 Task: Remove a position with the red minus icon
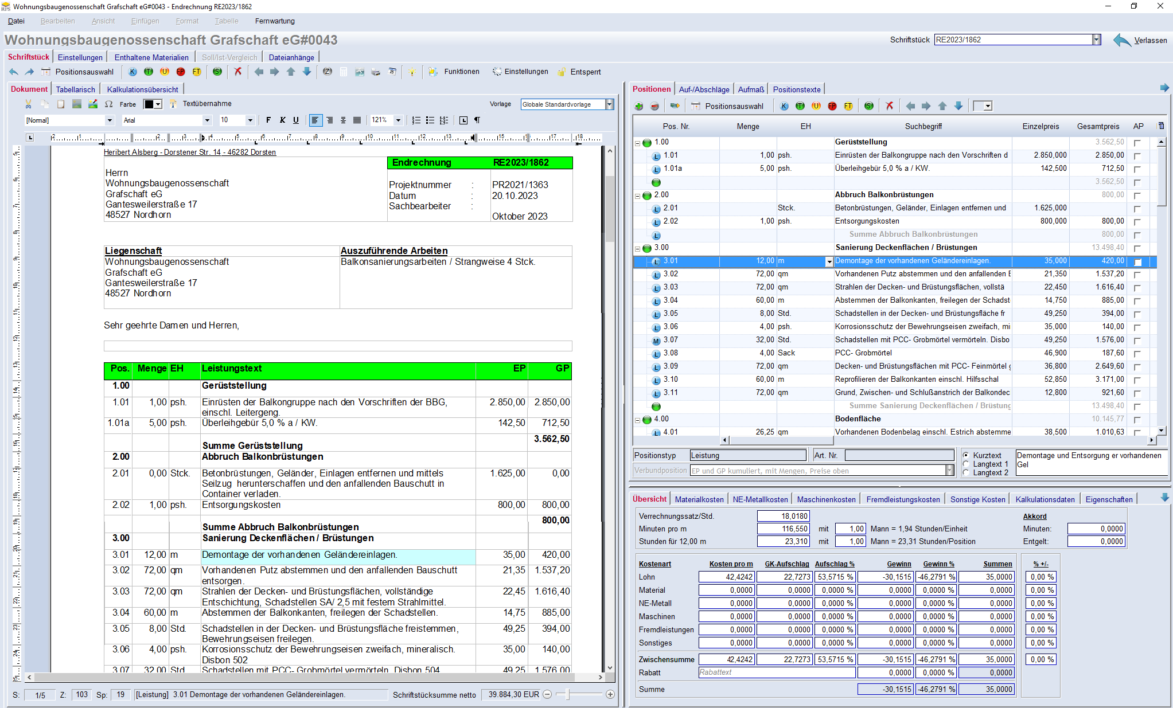pos(654,106)
